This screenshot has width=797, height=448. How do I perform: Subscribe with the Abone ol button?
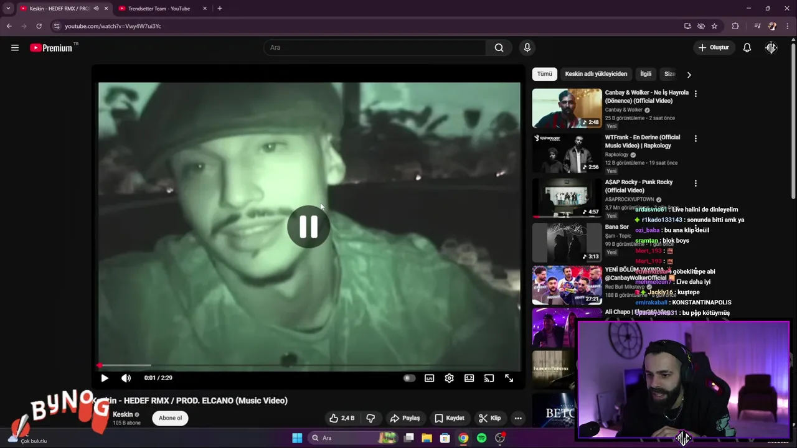(170, 418)
